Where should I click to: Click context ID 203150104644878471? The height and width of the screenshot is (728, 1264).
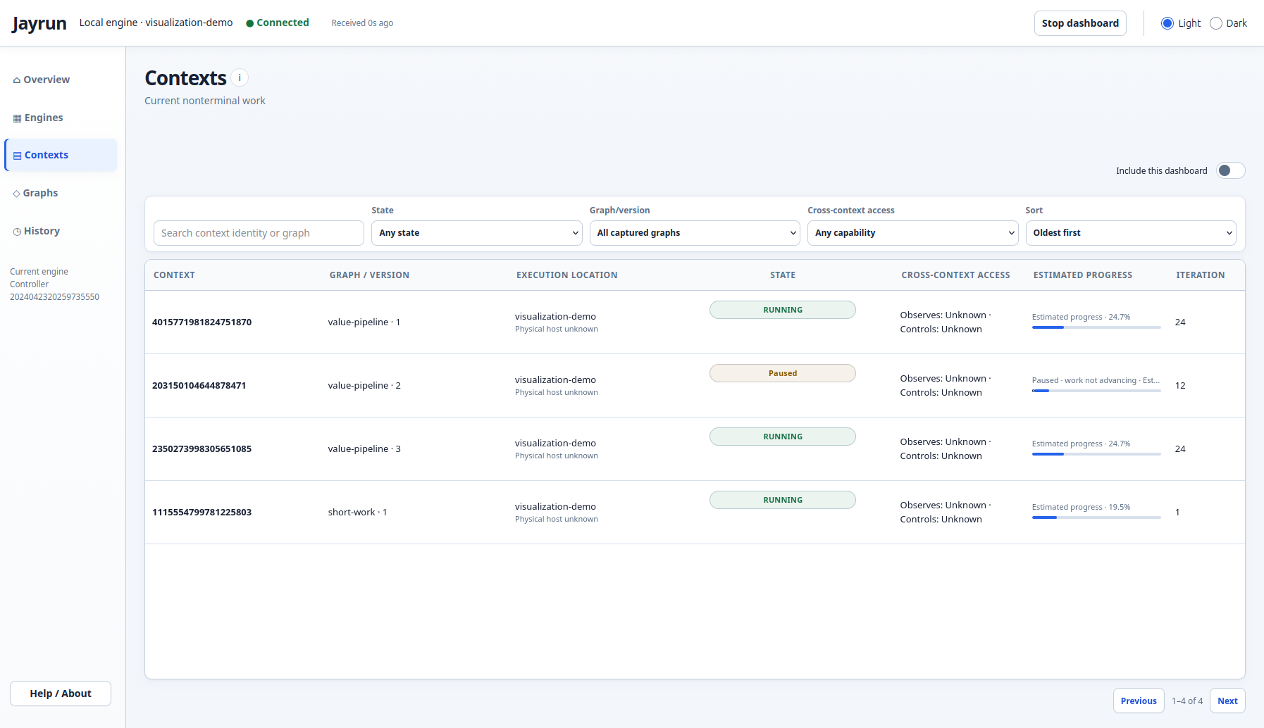coord(199,386)
